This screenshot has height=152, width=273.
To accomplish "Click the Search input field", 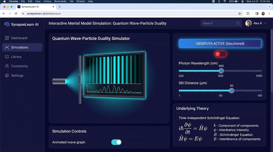I will point(221,23).
